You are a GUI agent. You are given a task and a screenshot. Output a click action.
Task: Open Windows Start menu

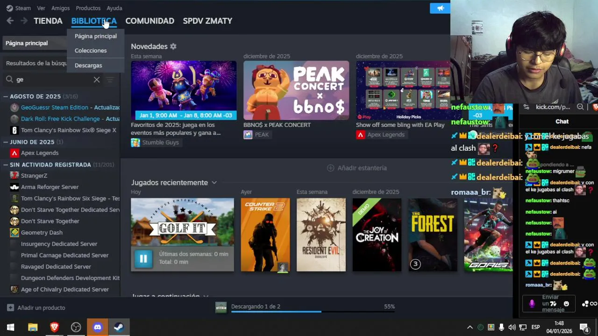point(11,327)
